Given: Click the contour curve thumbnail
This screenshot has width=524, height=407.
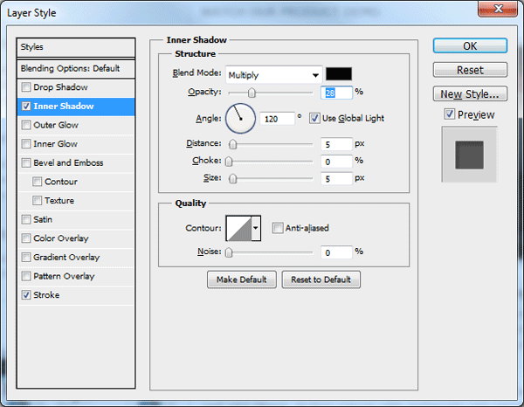Looking at the screenshot, I should coord(239,228).
